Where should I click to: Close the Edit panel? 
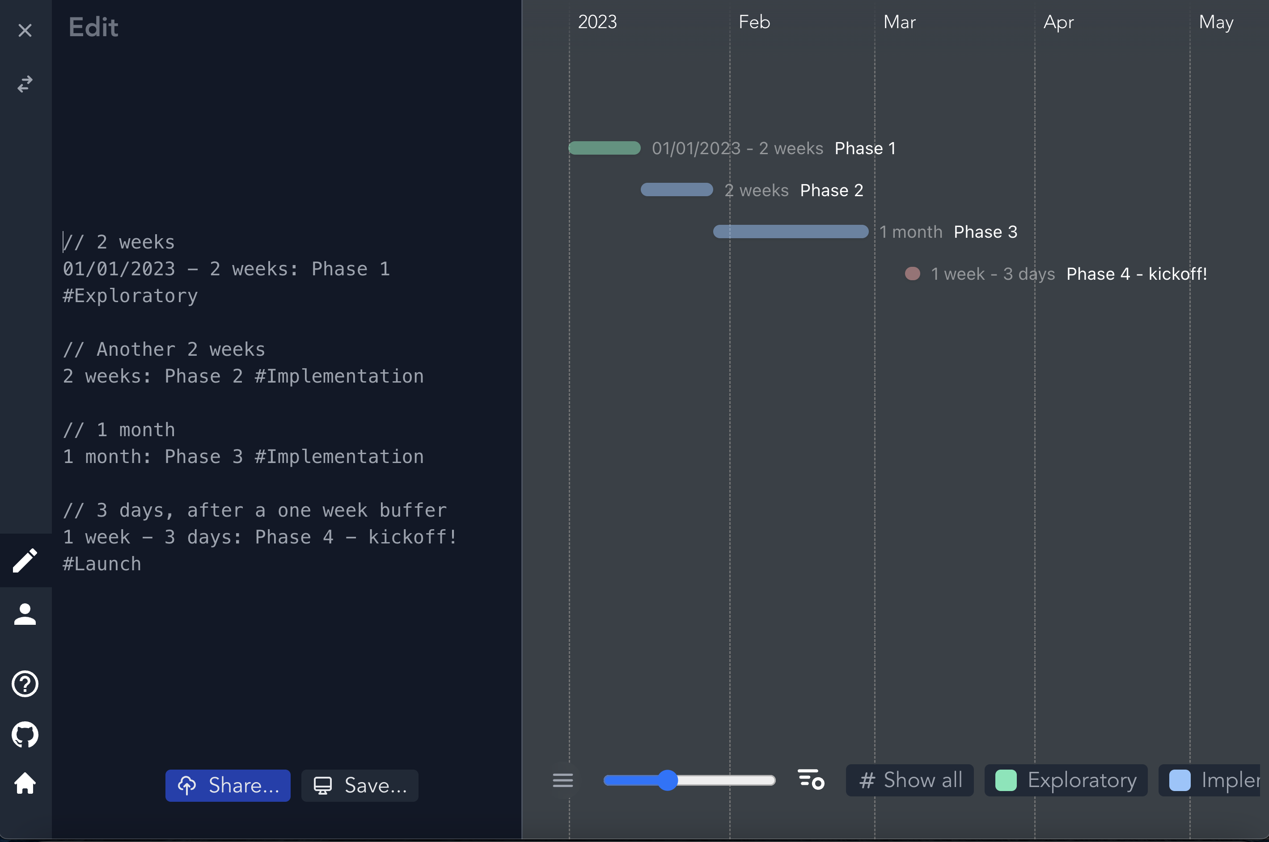[x=25, y=30]
